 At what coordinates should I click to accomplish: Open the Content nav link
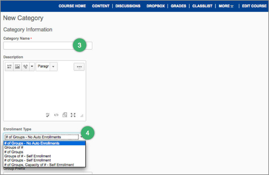[x=101, y=6]
